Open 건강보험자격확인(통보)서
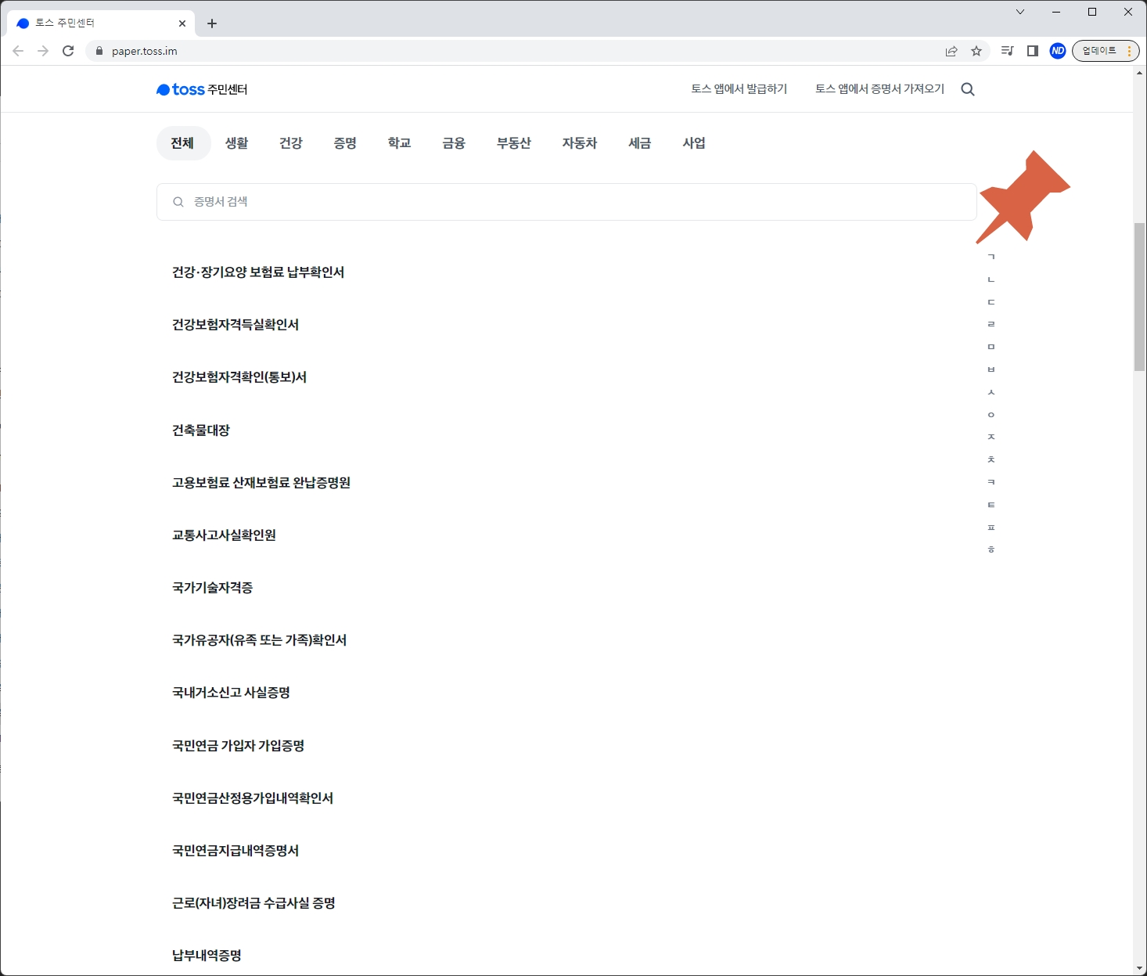Screen dimensions: 1147x976 [239, 377]
